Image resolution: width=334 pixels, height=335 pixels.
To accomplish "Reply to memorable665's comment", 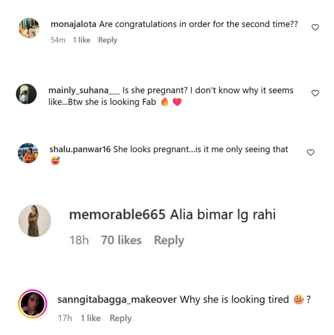I will 169,240.
